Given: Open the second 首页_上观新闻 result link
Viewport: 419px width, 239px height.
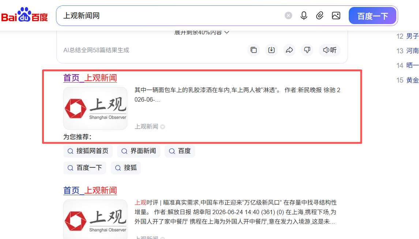Looking at the screenshot, I should click(x=90, y=190).
